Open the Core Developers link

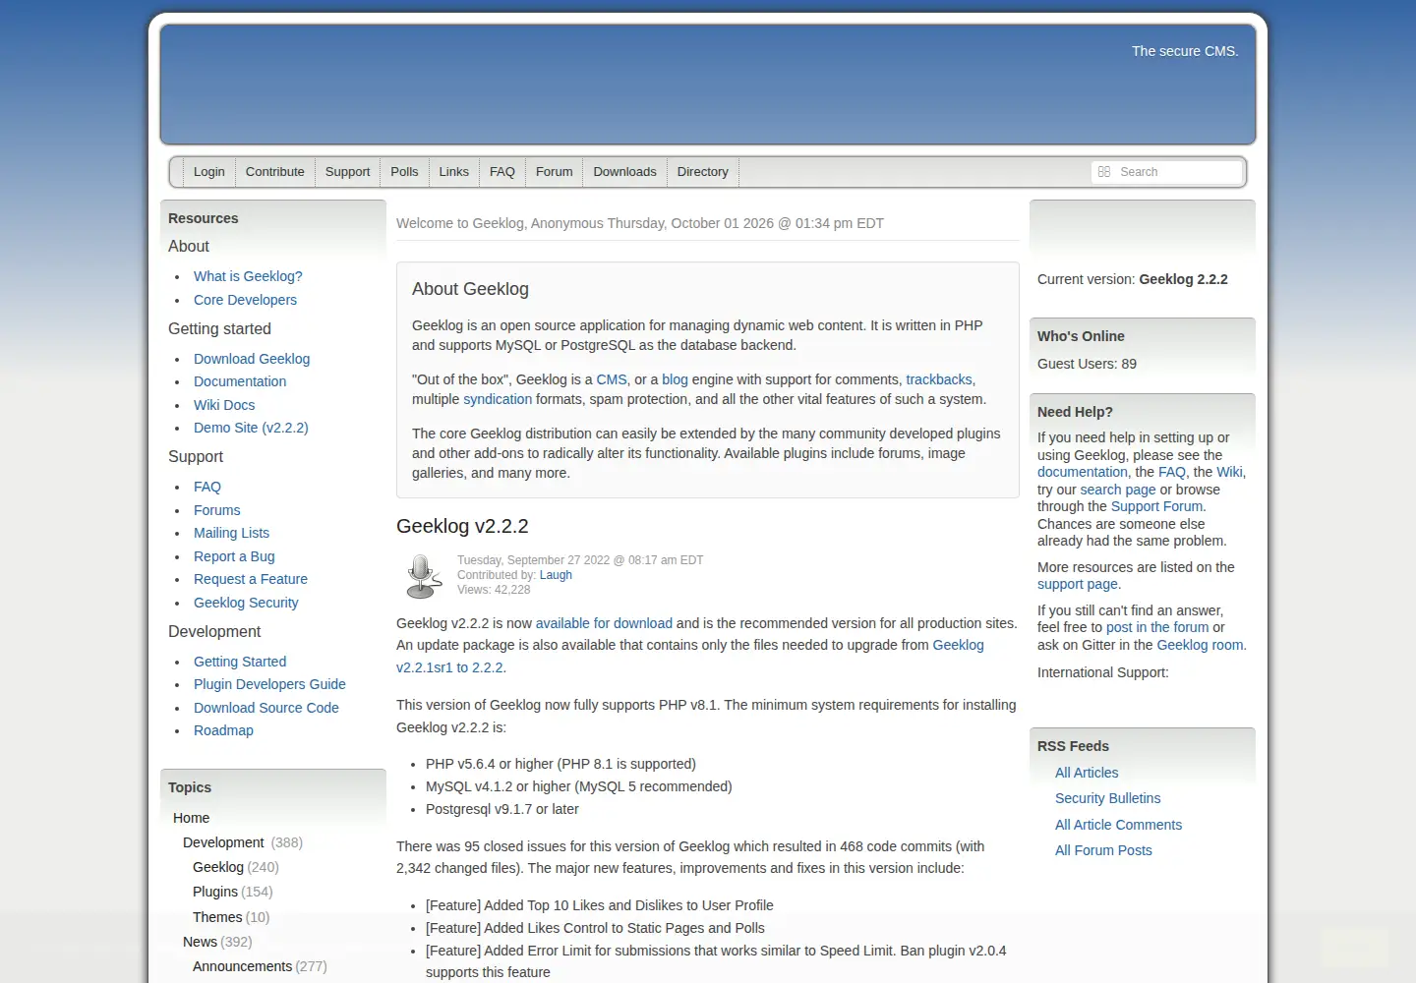[x=245, y=300]
